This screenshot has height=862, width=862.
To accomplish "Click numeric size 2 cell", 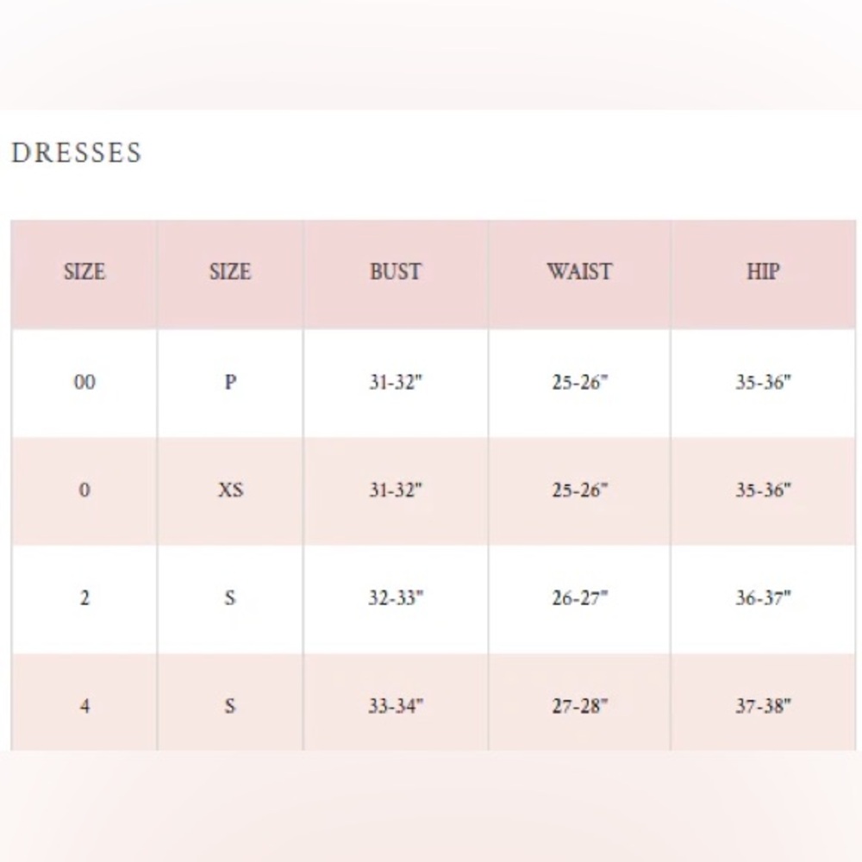I will click(x=84, y=597).
